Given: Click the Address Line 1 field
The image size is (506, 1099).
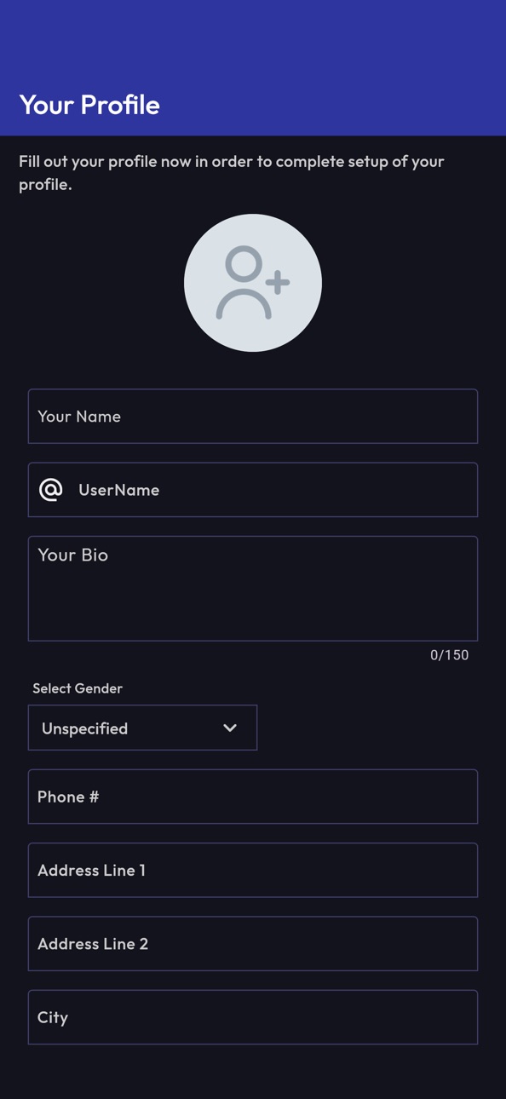Looking at the screenshot, I should tap(253, 870).
